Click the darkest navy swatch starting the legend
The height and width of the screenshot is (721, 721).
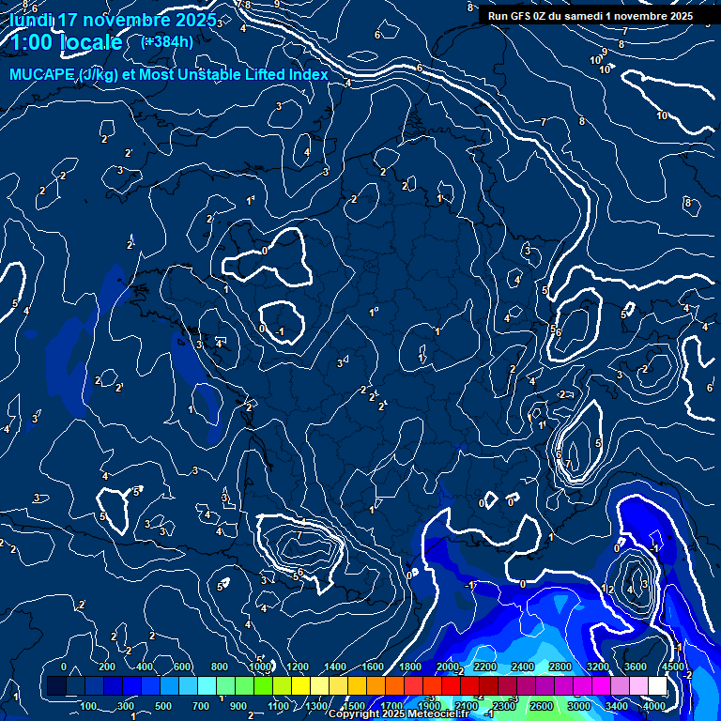56,685
